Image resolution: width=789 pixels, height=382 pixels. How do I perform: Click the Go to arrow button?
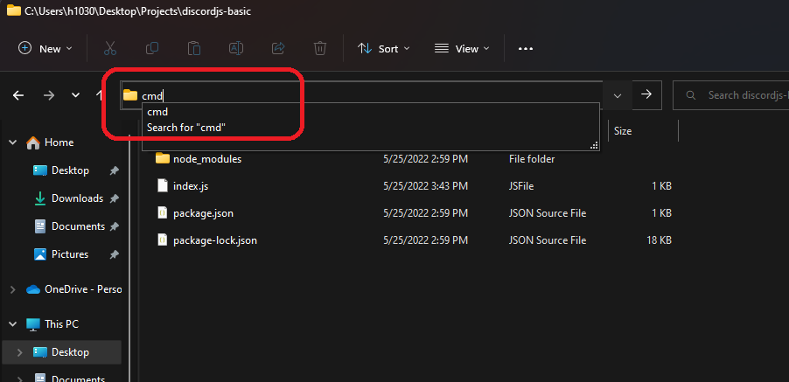point(646,94)
